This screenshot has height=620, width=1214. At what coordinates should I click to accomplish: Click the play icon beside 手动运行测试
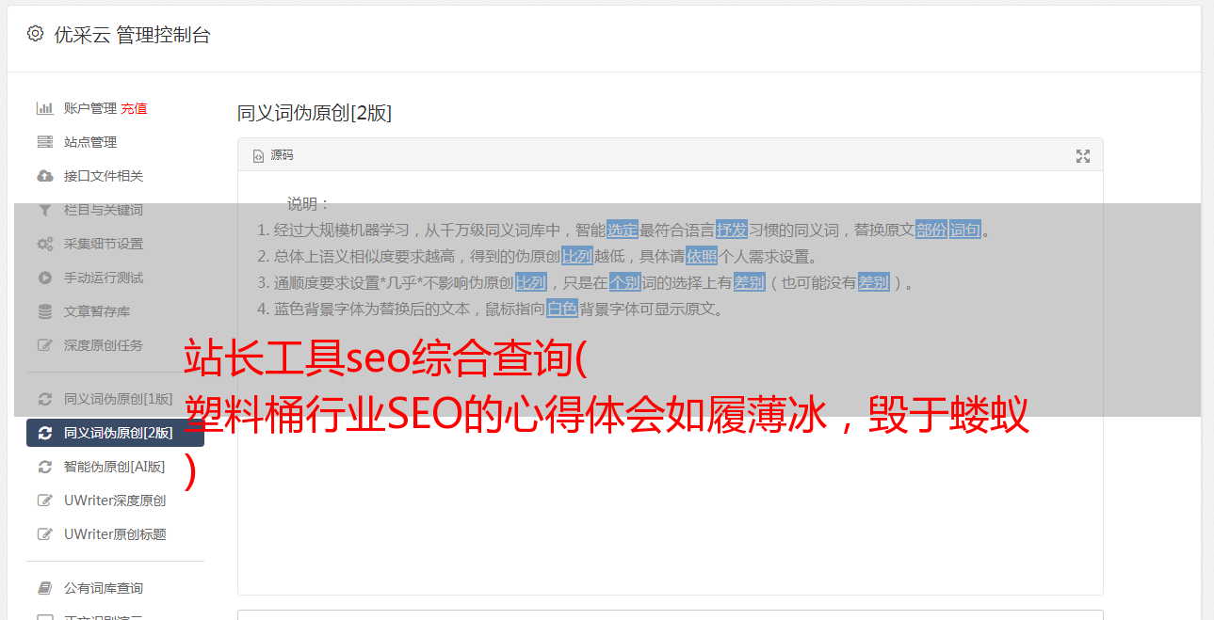pos(44,278)
